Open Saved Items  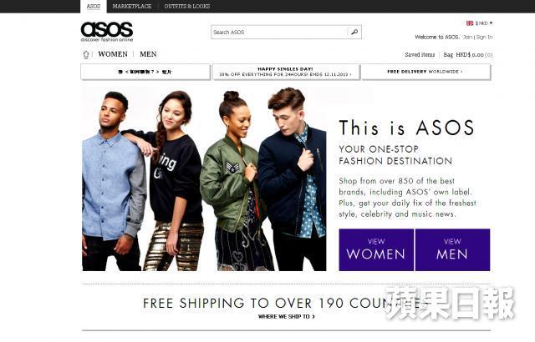tap(420, 54)
